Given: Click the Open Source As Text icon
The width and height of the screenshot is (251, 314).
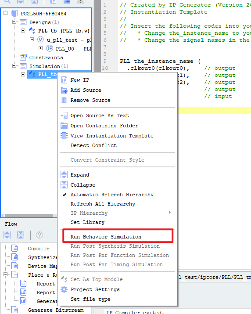Looking at the screenshot, I should (x=64, y=115).
